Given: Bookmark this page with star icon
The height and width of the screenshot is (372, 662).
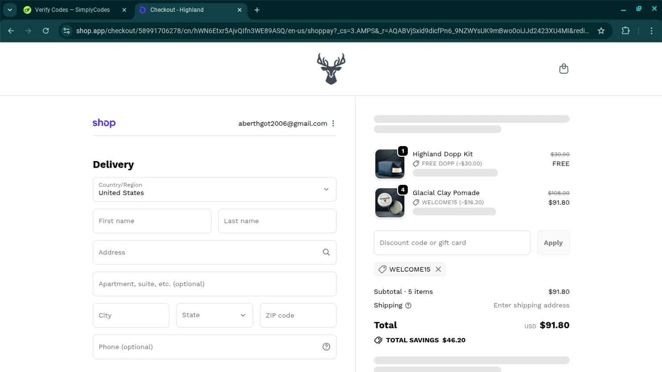Looking at the screenshot, I should pyautogui.click(x=601, y=31).
